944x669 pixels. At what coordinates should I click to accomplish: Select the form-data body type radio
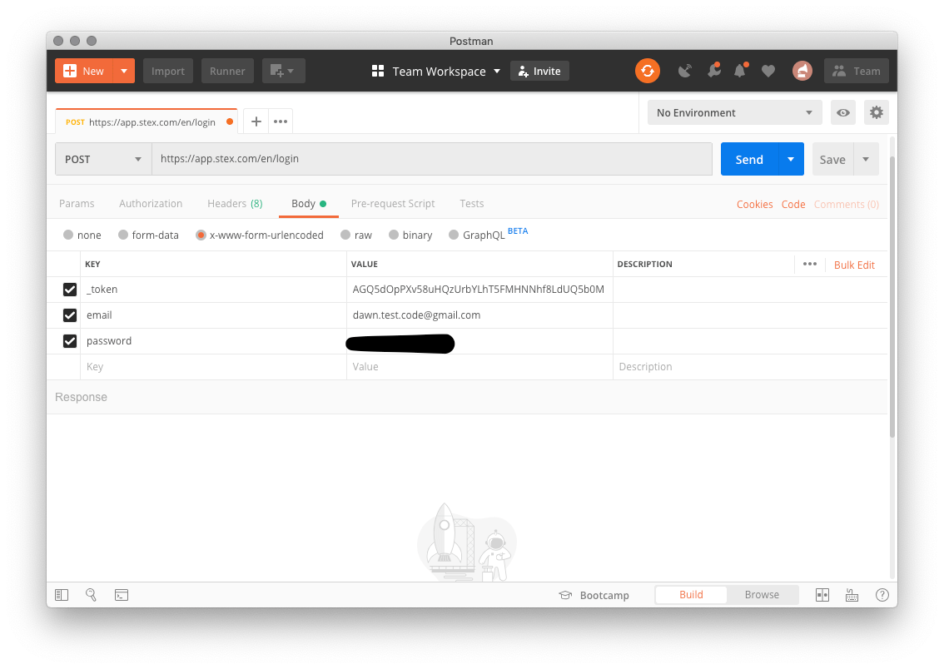tap(123, 235)
